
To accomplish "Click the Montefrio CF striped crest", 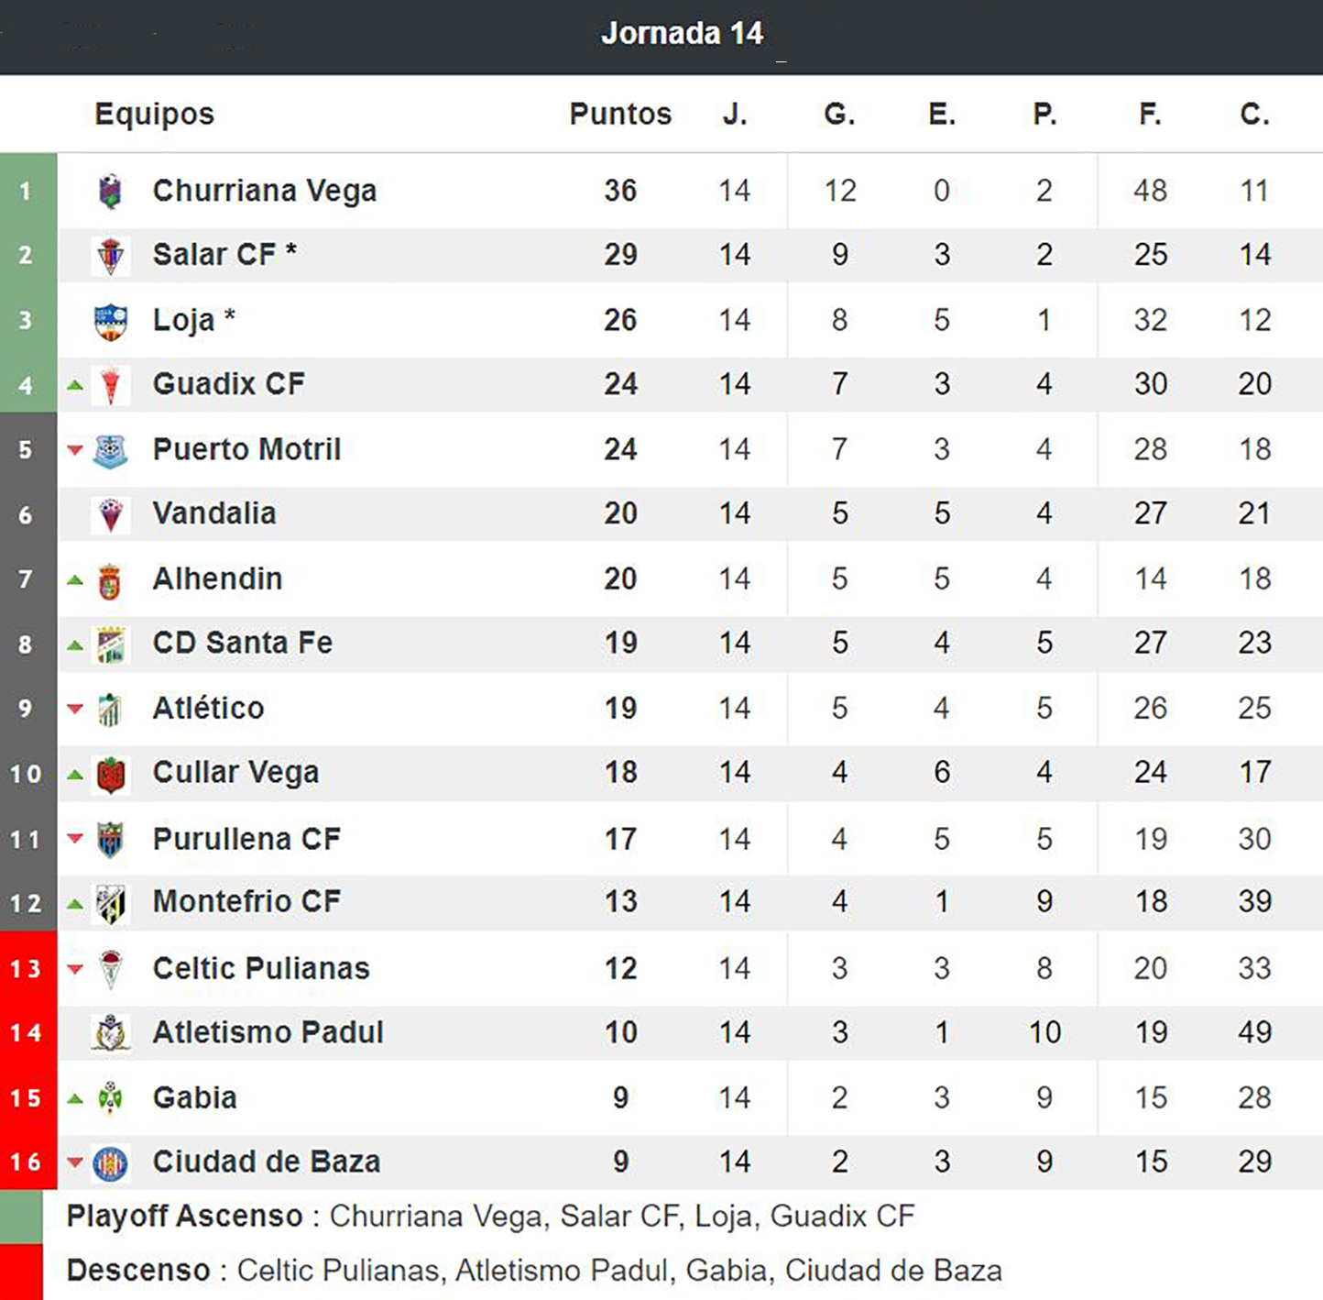I will click(x=111, y=903).
